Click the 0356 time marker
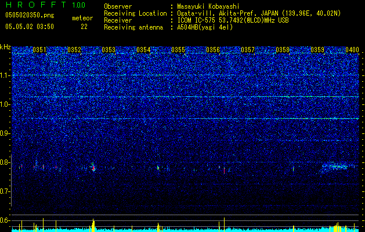 213,50
